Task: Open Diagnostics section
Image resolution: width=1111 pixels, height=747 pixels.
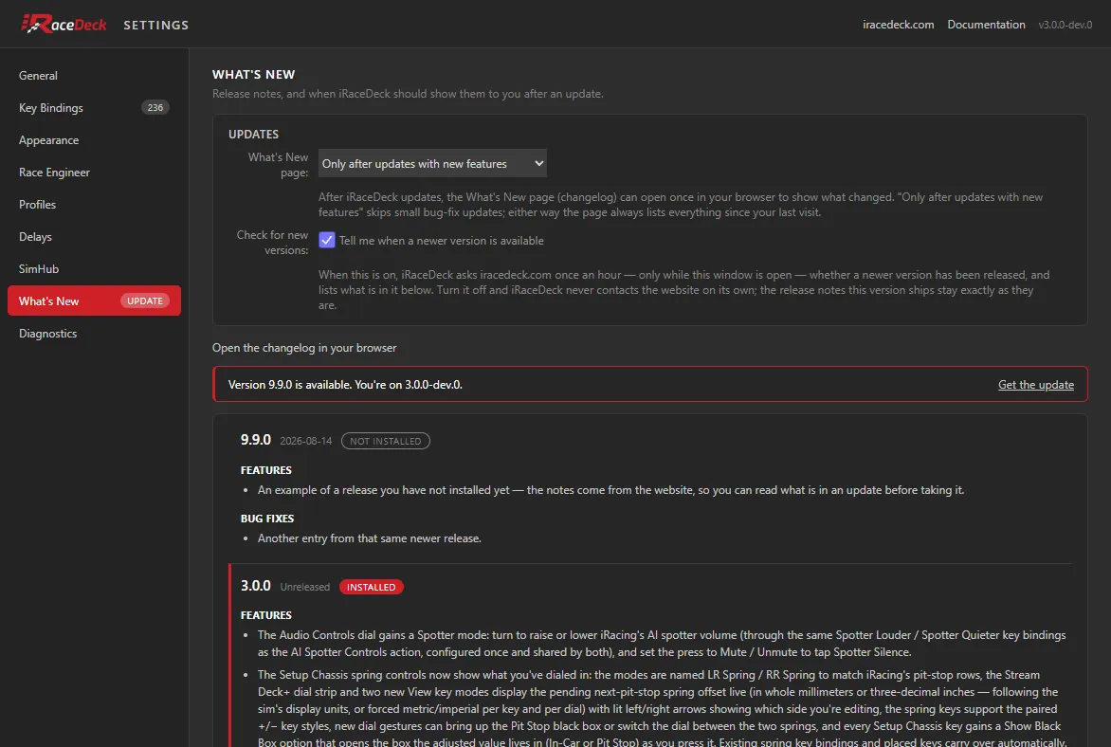Action: coord(94,333)
